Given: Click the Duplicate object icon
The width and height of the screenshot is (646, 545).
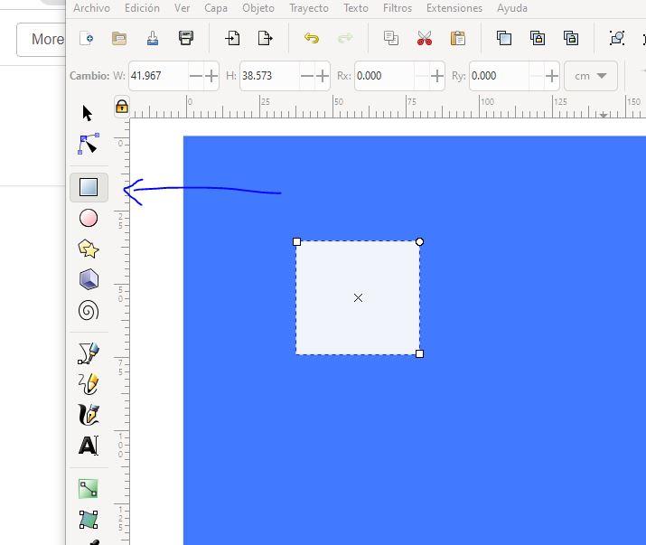Looking at the screenshot, I should coord(504,38).
